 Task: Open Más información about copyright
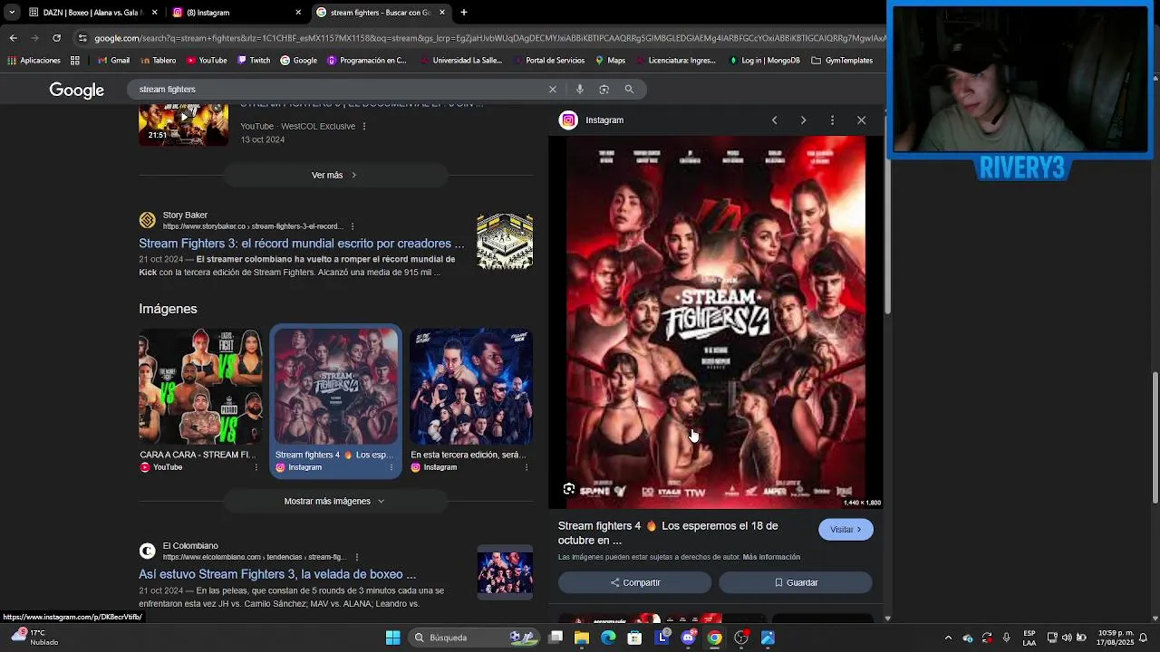pos(771,557)
